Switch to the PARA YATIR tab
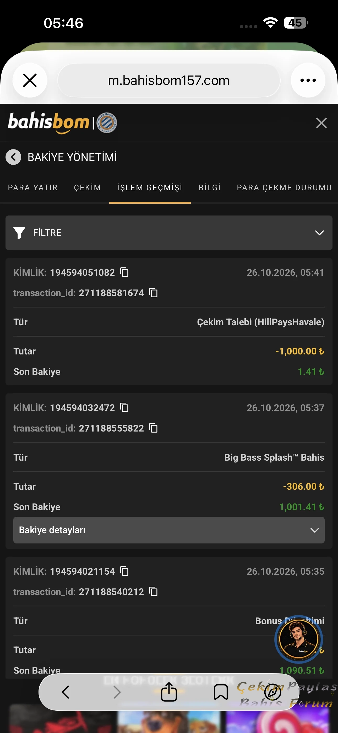The image size is (338, 733). tap(33, 187)
